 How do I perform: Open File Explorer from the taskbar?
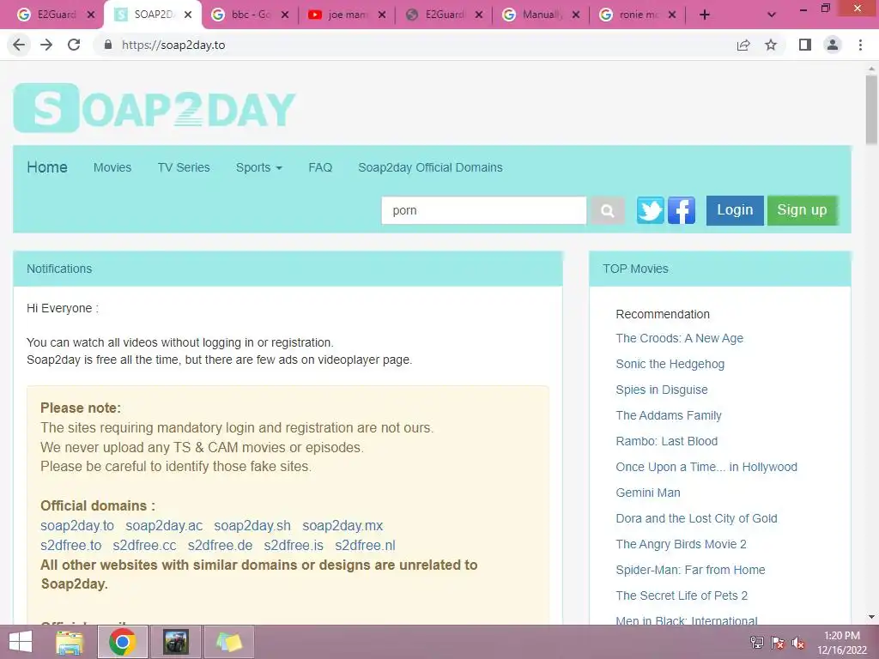pyautogui.click(x=70, y=642)
